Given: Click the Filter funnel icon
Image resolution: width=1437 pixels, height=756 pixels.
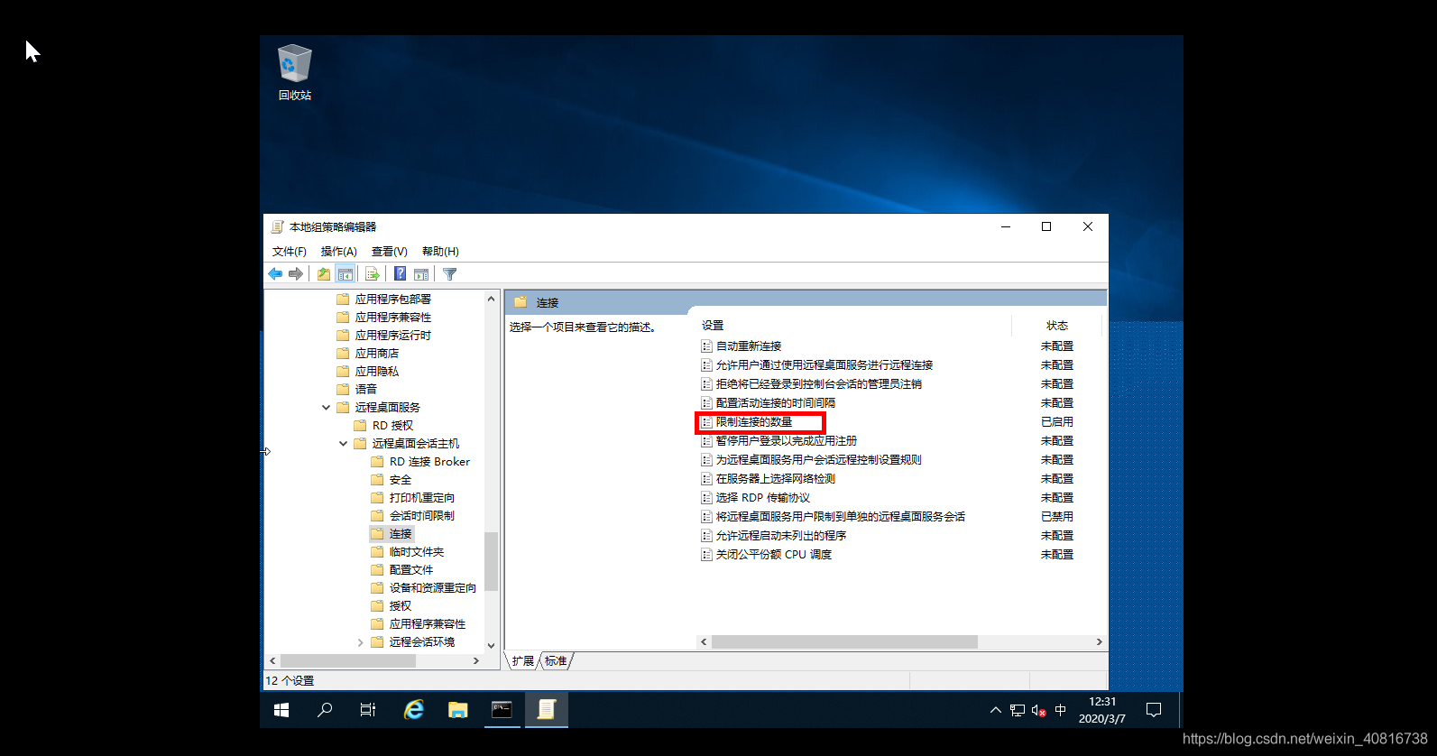Looking at the screenshot, I should pyautogui.click(x=449, y=274).
